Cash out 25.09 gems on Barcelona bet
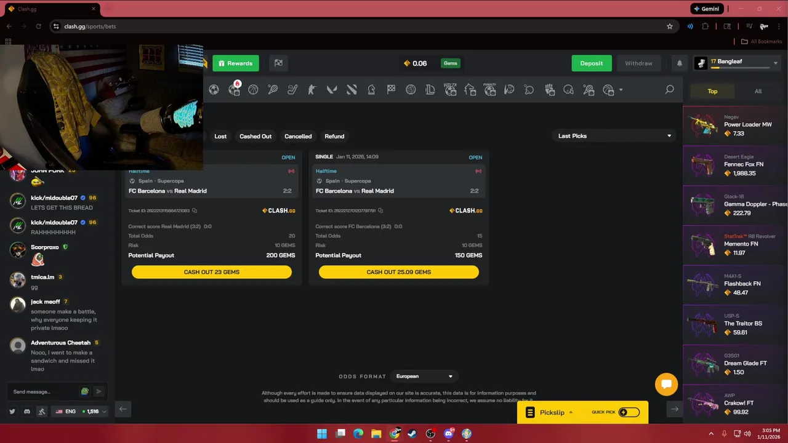The width and height of the screenshot is (788, 443). [x=399, y=272]
